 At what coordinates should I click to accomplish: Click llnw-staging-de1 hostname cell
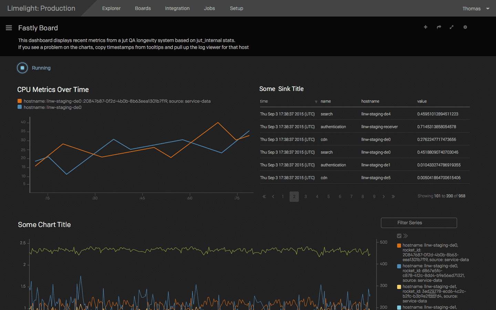point(376,165)
